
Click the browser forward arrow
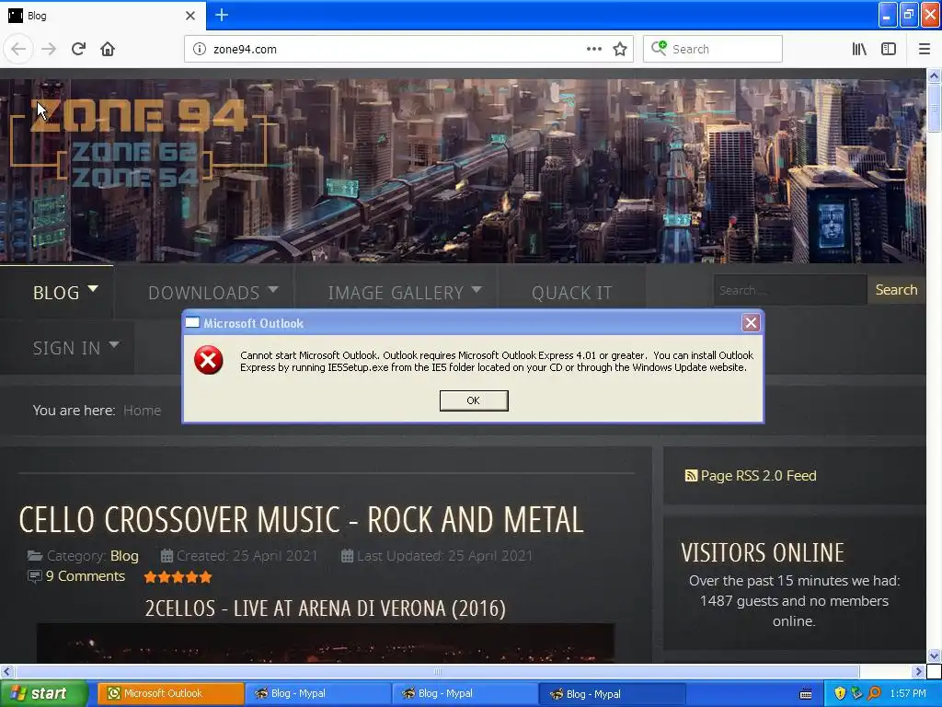(x=49, y=49)
